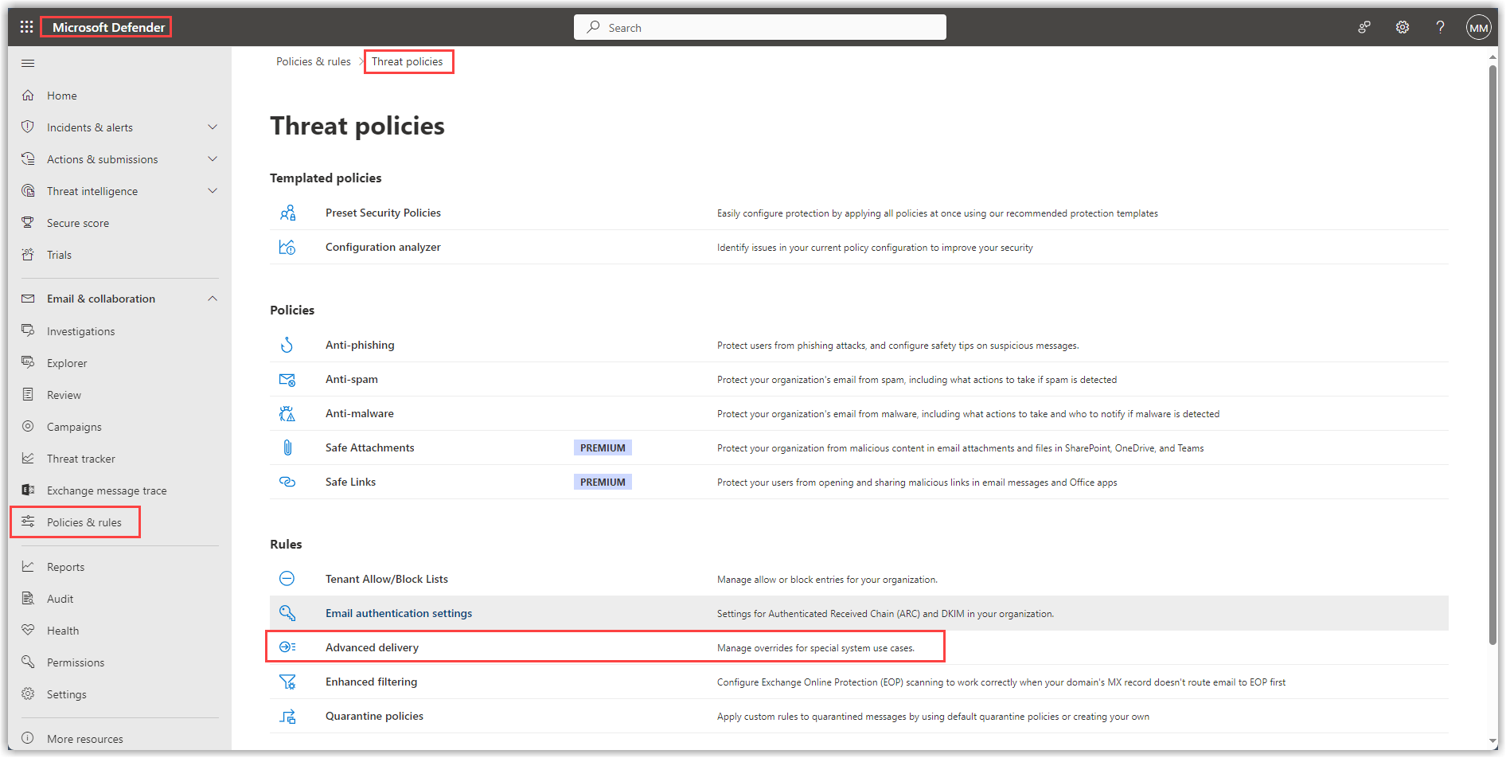The height and width of the screenshot is (758, 1506).
Task: Click the Configuration analyzer icon
Action: 287,247
